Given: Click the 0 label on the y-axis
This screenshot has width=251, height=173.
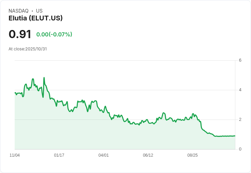Looking at the screenshot, I should click(x=240, y=149).
